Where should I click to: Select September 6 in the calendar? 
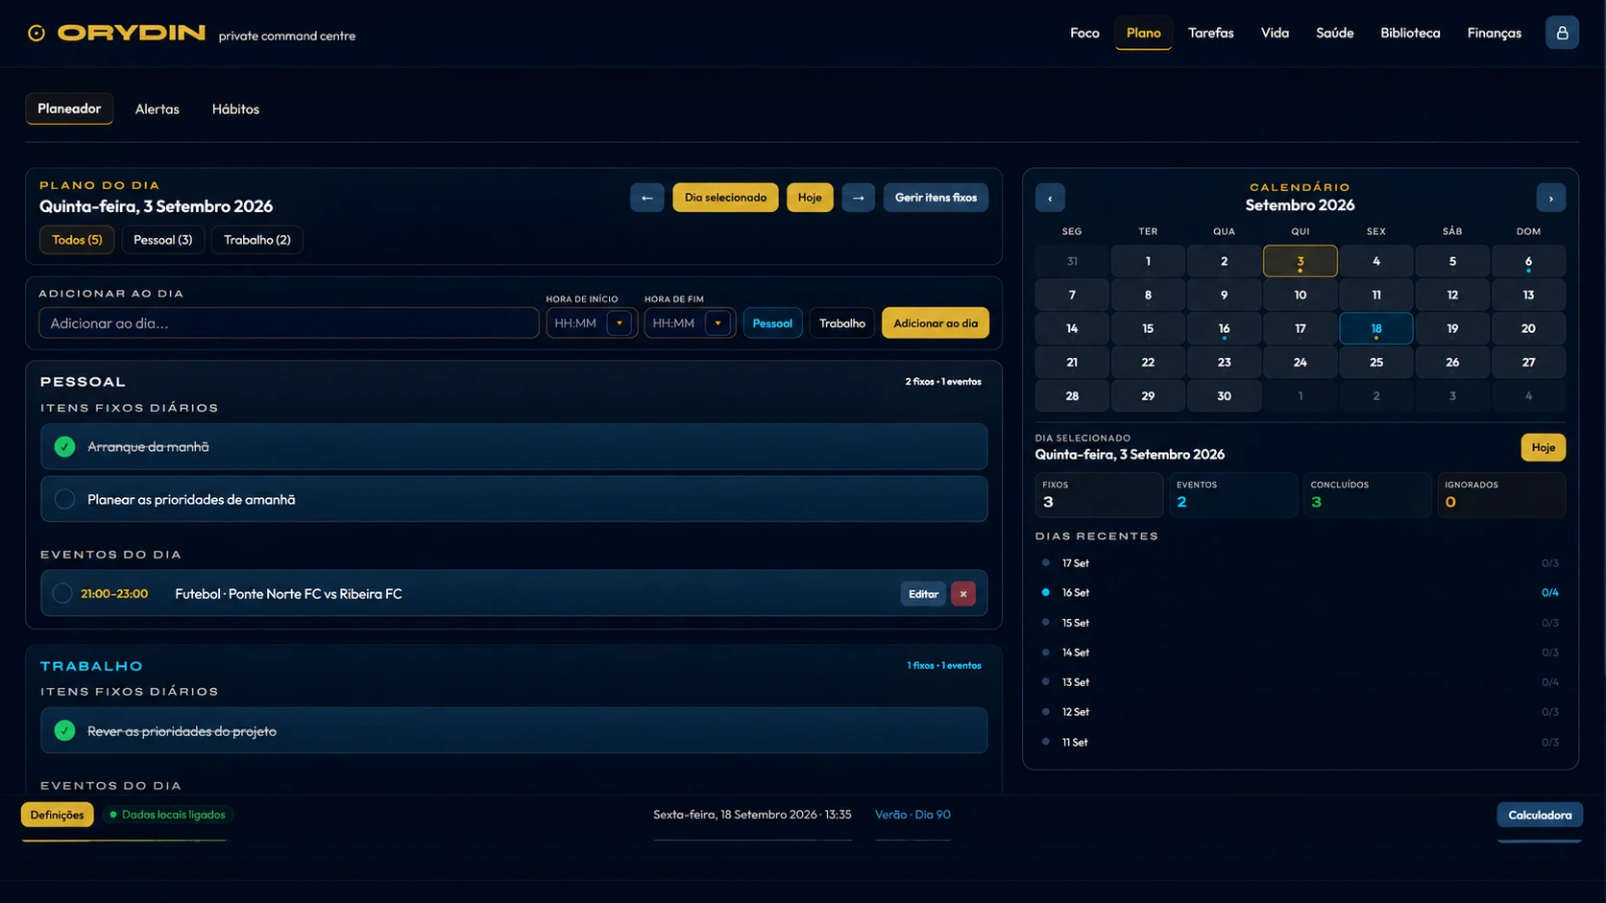1528,261
